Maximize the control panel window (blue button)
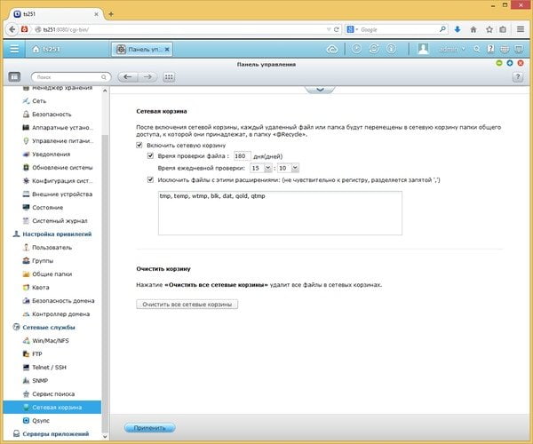 [510, 63]
